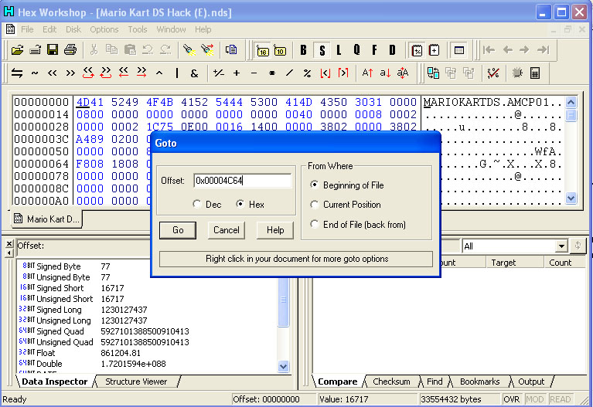The width and height of the screenshot is (593, 407).
Task: Open the Tools menu
Action: click(138, 29)
